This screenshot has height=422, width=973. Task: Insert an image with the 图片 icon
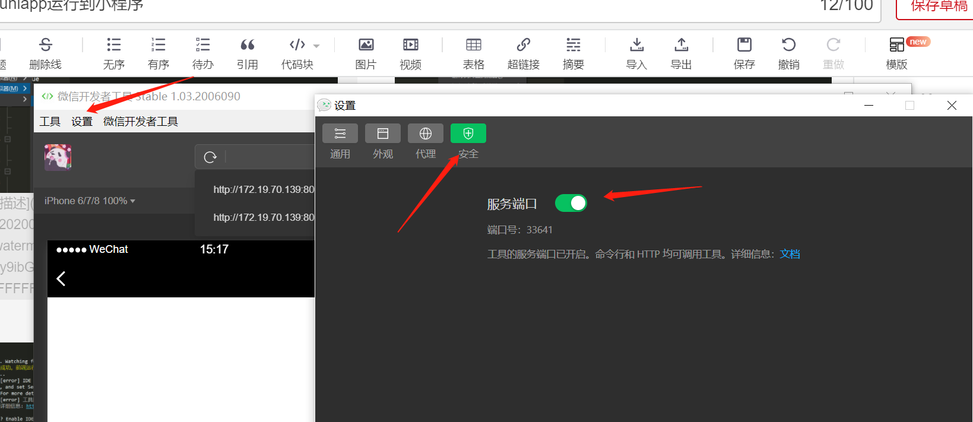coord(366,45)
